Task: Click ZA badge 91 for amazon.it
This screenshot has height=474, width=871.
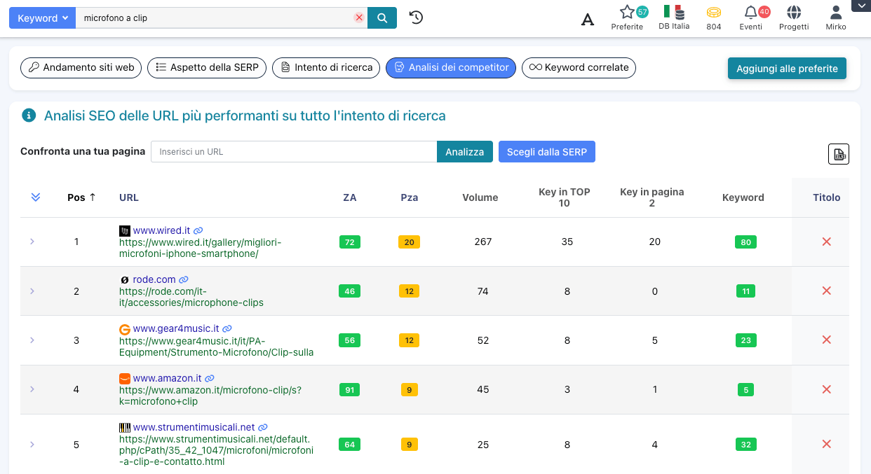Action: coord(349,389)
